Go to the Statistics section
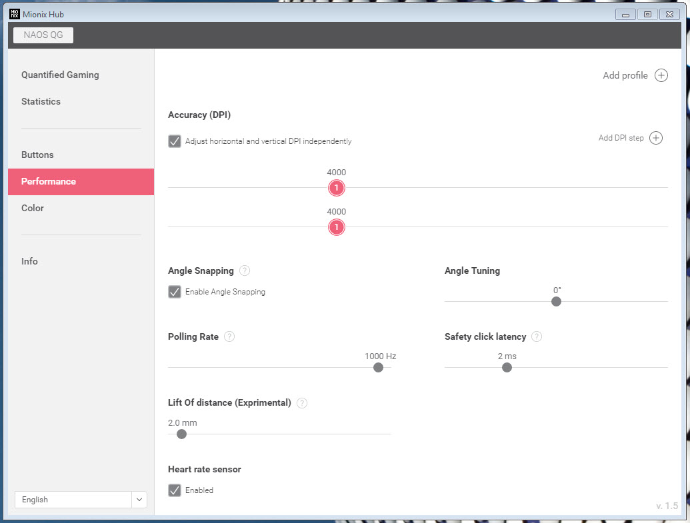 point(41,101)
